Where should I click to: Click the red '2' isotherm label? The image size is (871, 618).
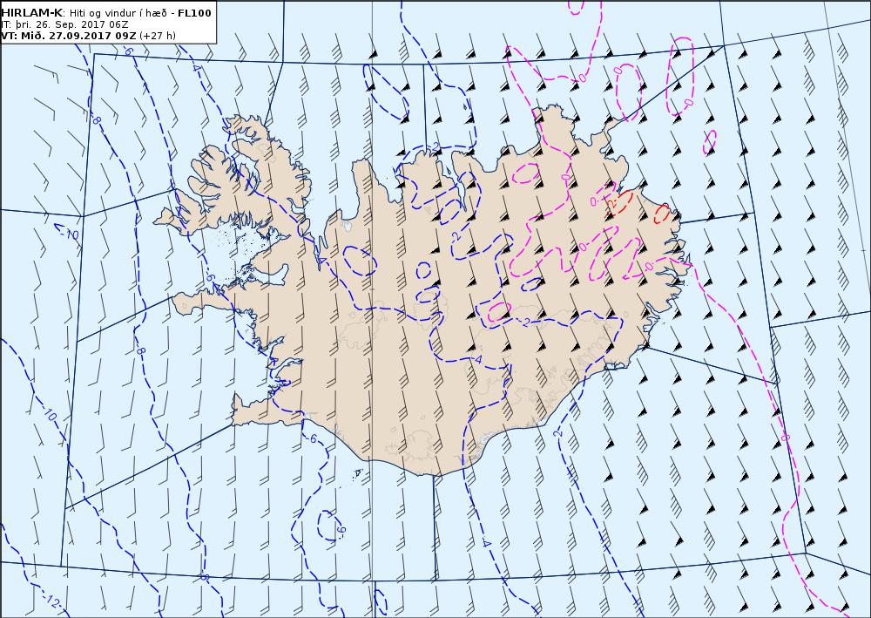[612, 204]
